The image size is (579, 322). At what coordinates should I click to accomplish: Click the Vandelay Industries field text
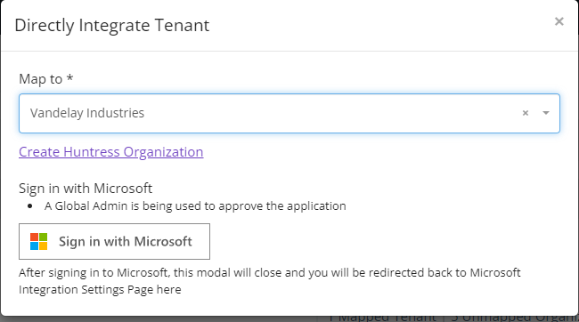87,113
